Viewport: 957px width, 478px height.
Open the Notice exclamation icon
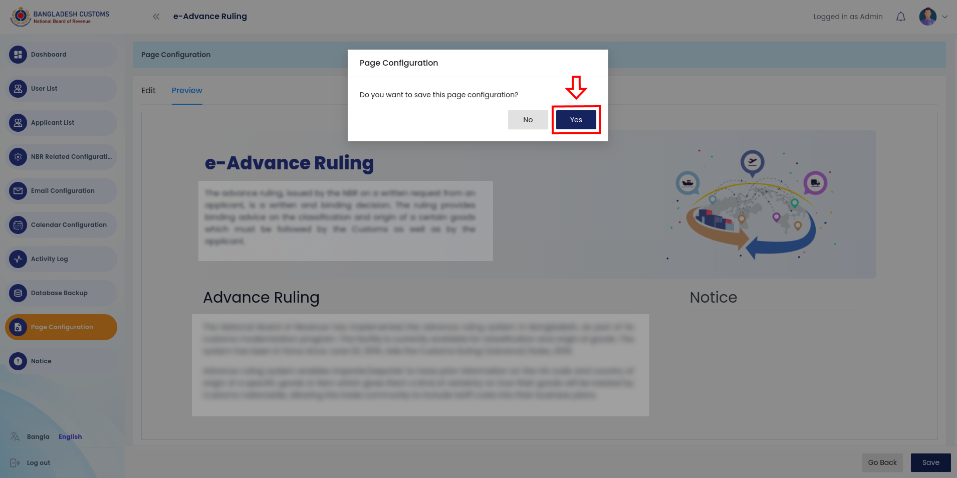(18, 361)
